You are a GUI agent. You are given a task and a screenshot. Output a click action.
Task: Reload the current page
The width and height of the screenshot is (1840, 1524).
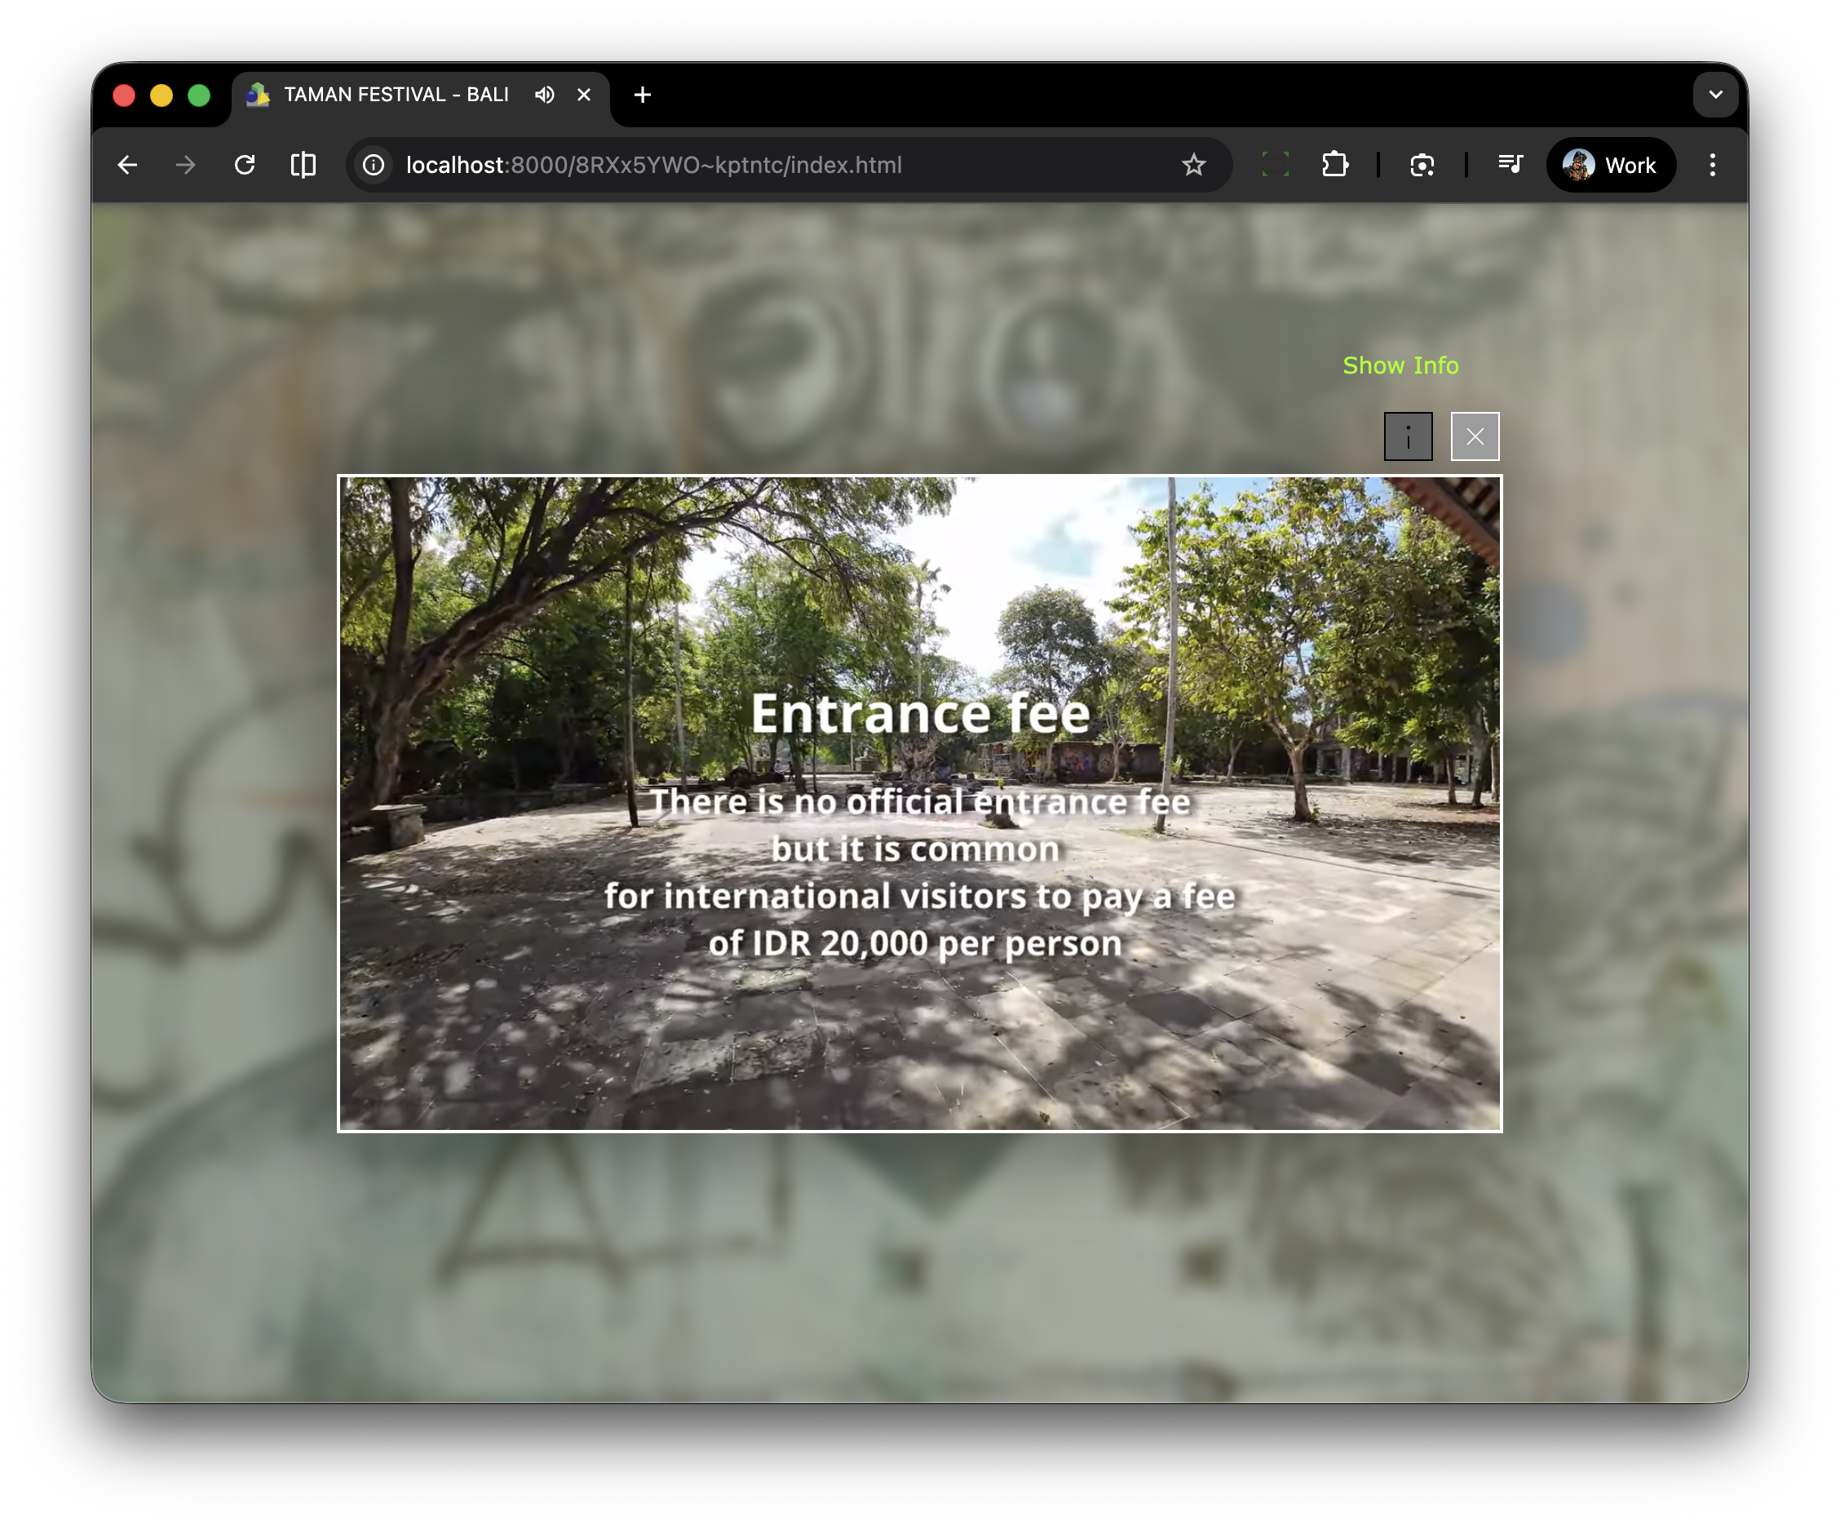click(x=245, y=165)
